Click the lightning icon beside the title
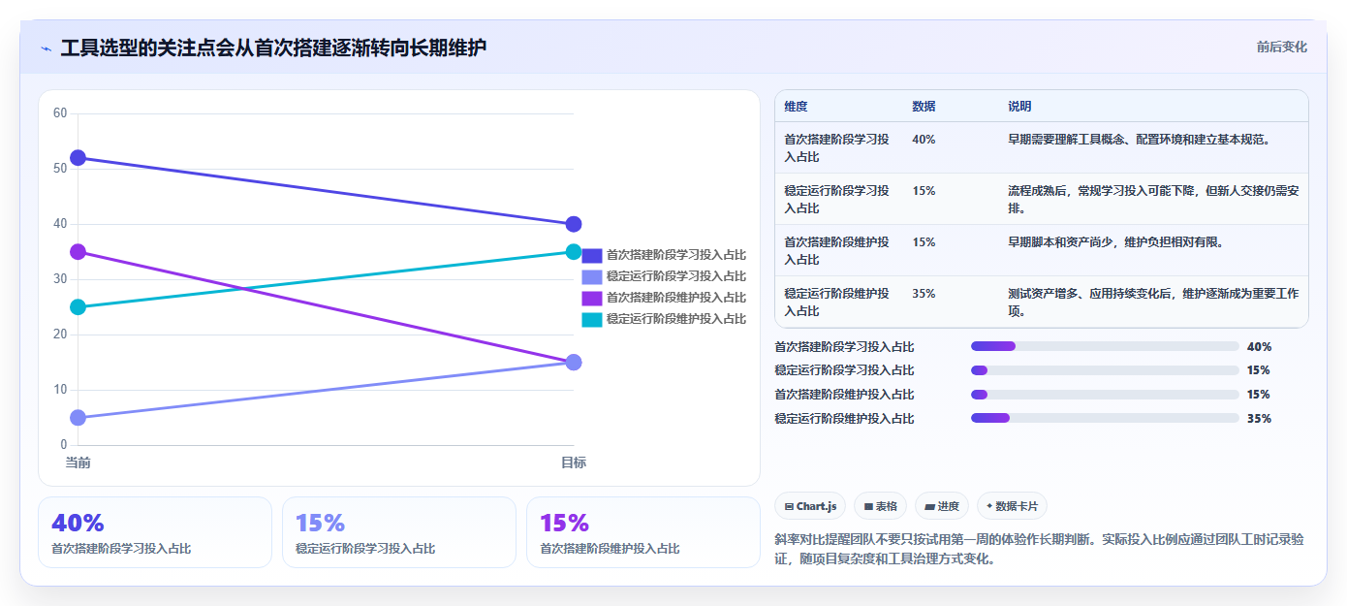Screen dimensions: 1347x606 [47, 48]
